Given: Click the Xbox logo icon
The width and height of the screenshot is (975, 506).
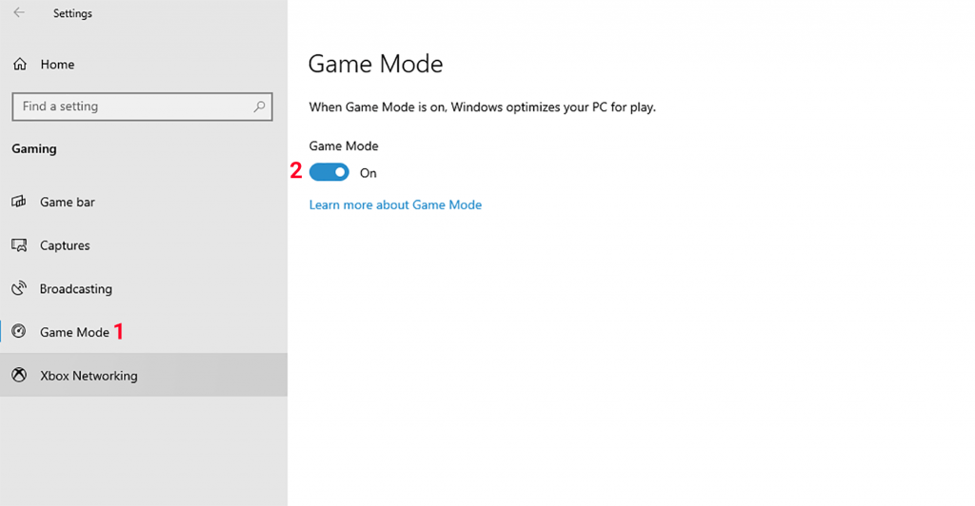Looking at the screenshot, I should point(19,375).
